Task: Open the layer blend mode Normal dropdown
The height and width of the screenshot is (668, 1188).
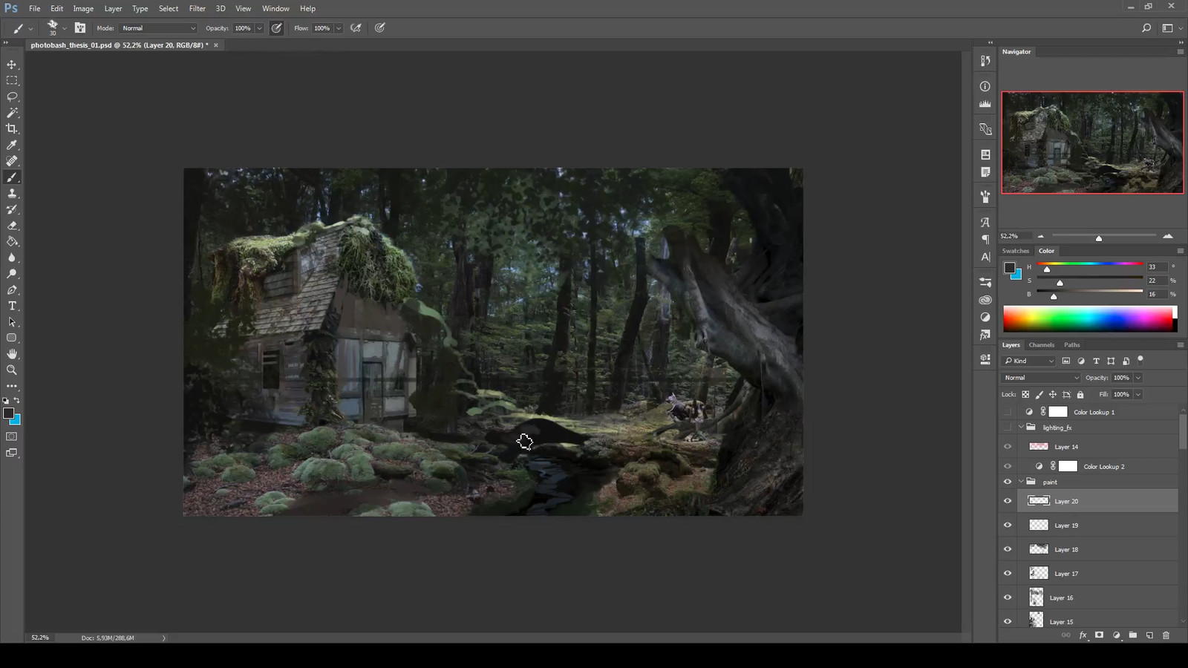Action: click(x=1040, y=378)
